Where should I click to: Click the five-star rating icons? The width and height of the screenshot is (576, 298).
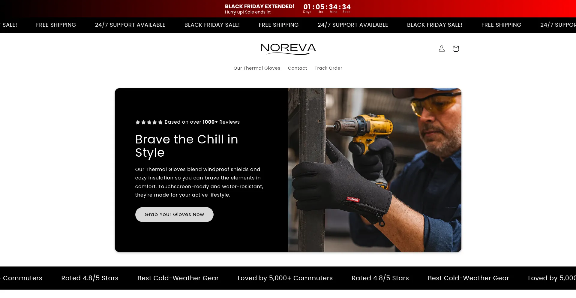point(149,122)
